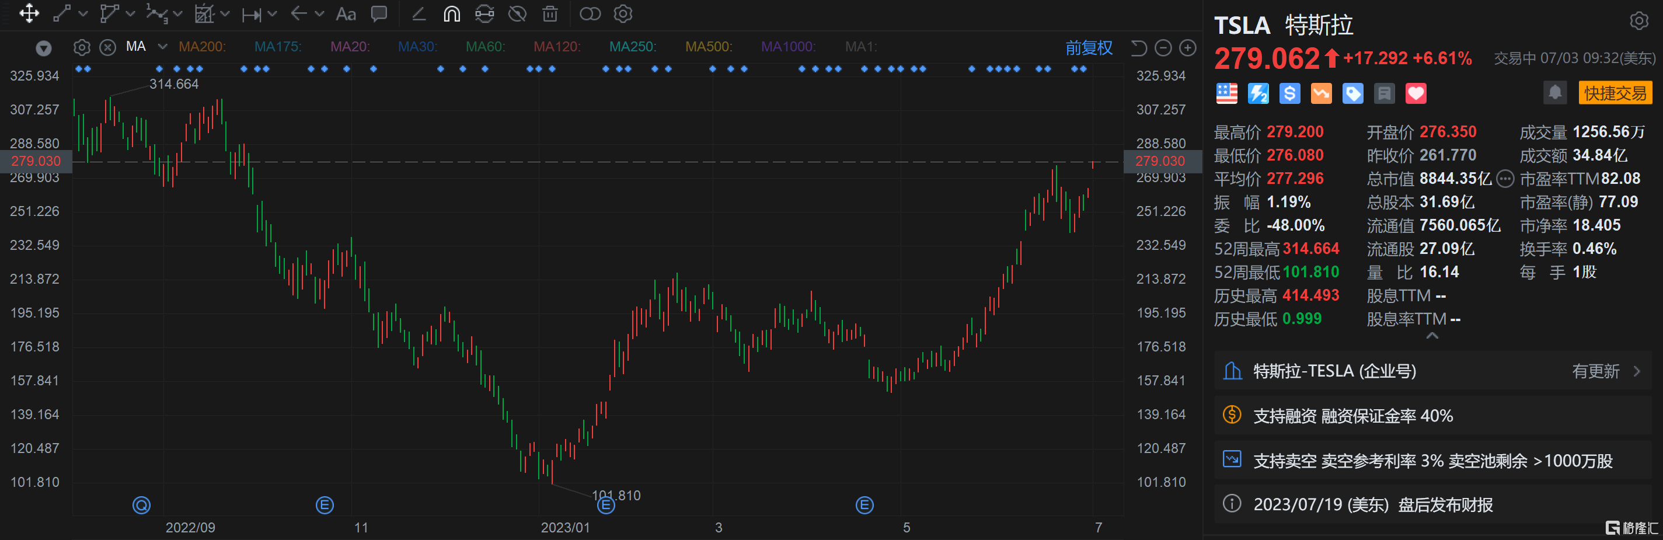Click the 52周最高 314.664 value
1663x540 pixels.
tap(1310, 249)
